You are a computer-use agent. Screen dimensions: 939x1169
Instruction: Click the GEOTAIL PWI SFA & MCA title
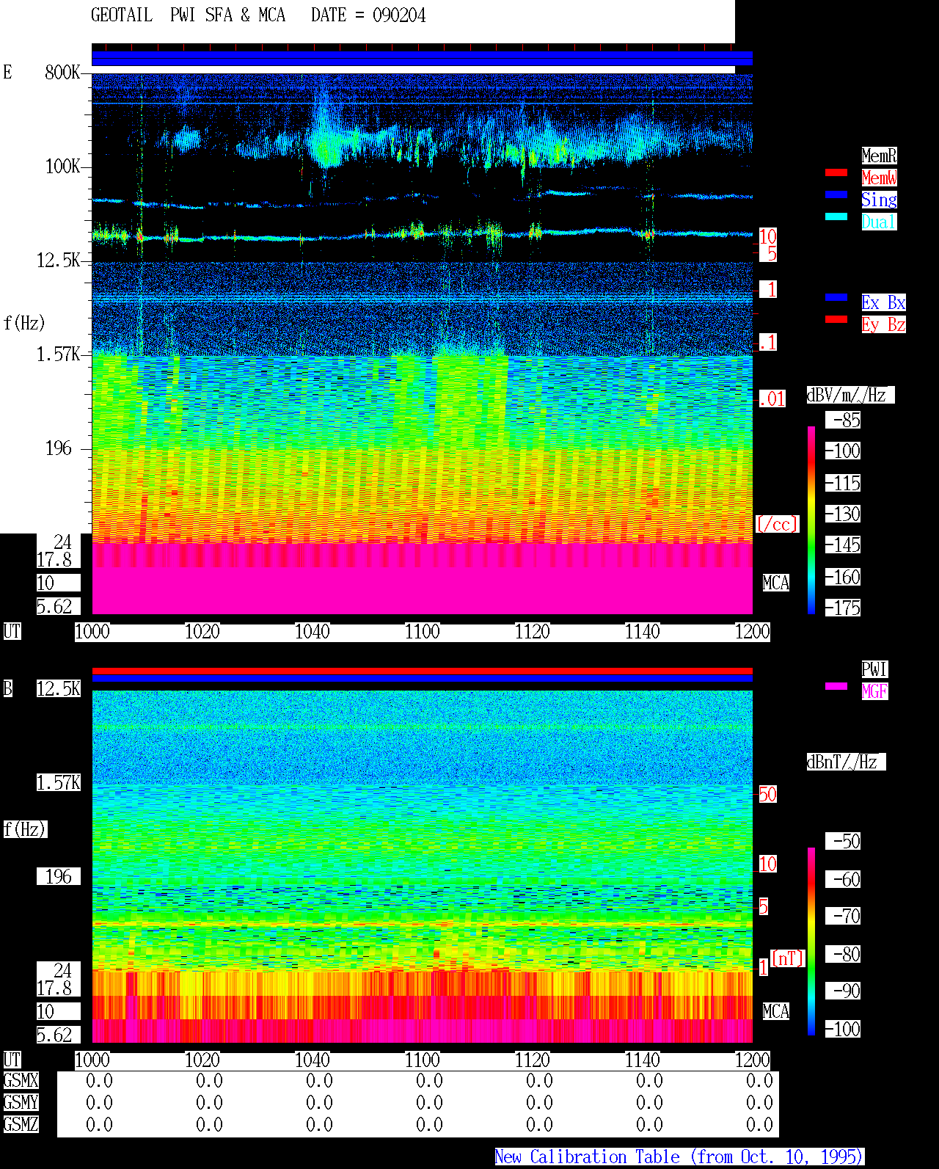(x=258, y=15)
